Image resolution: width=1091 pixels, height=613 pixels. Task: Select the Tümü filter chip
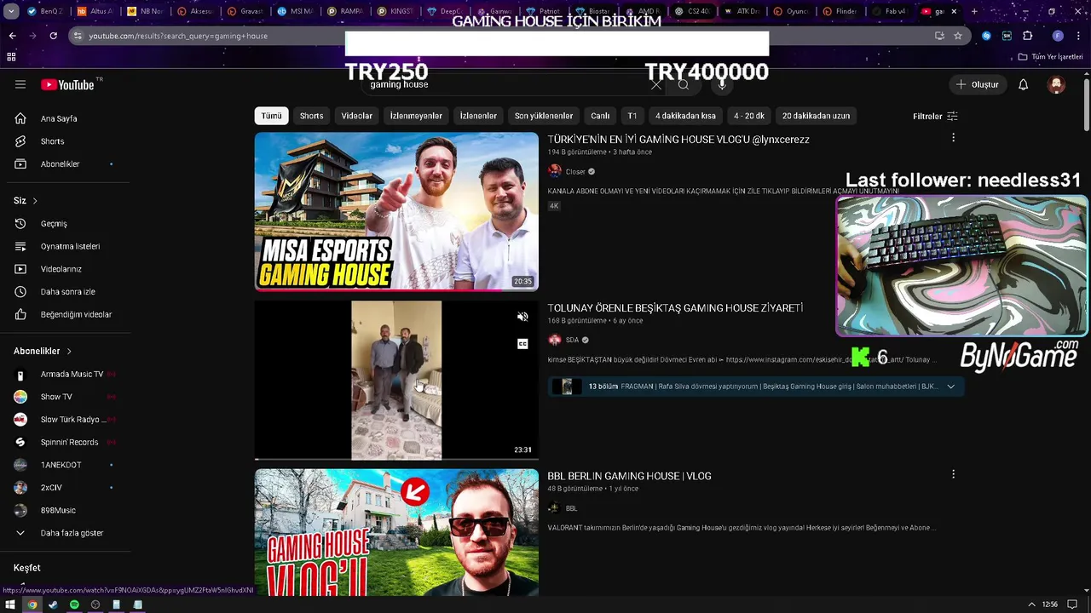[x=271, y=116]
